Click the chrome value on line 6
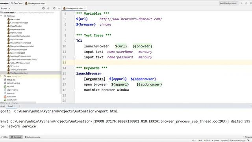 tap(105, 24)
